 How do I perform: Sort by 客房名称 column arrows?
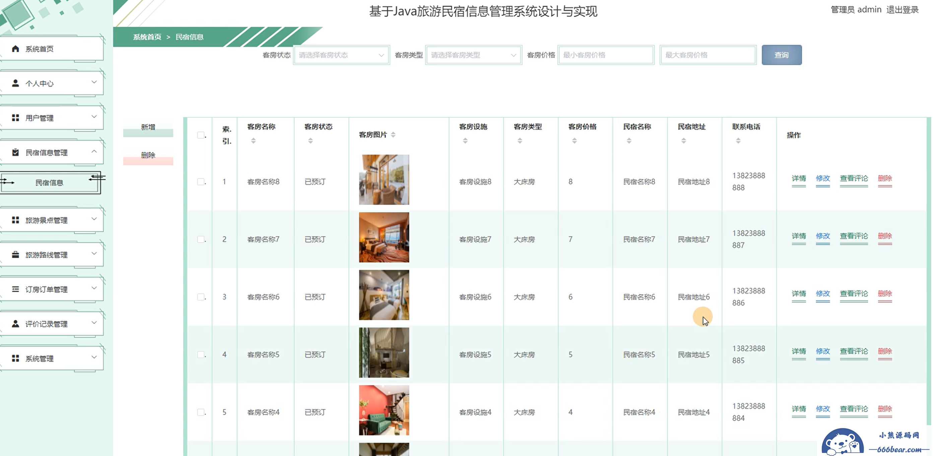coord(253,140)
